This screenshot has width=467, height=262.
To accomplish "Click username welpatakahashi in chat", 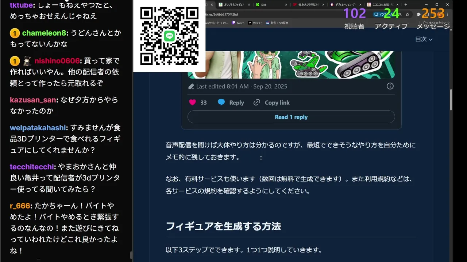I will [x=38, y=128].
